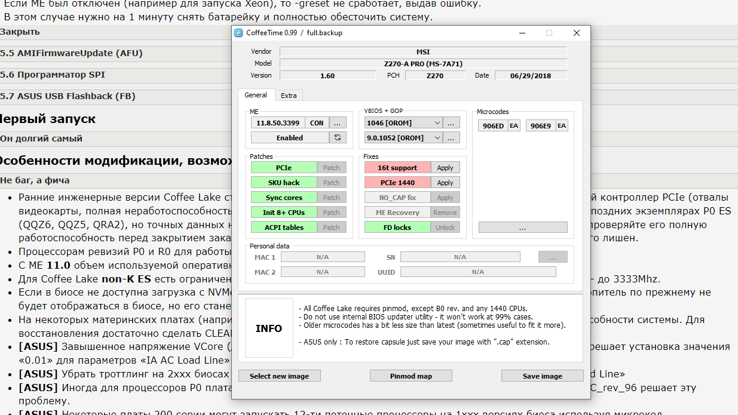738x415 pixels.
Task: Click the Vendor MSI field
Action: pos(423,52)
